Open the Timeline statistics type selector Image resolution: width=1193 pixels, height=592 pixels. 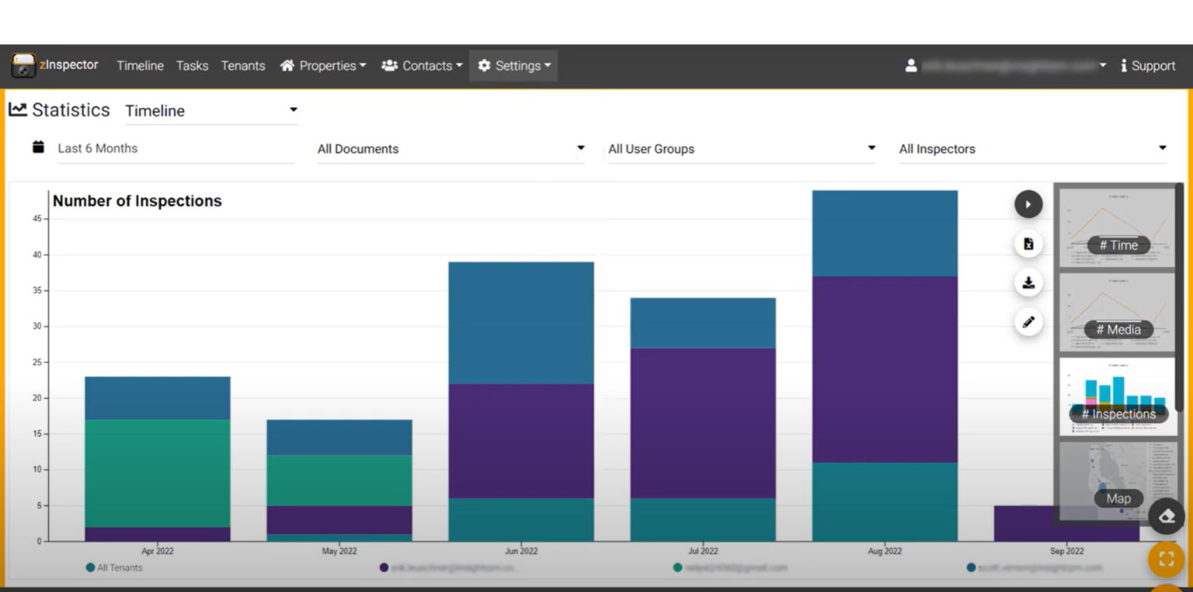211,110
